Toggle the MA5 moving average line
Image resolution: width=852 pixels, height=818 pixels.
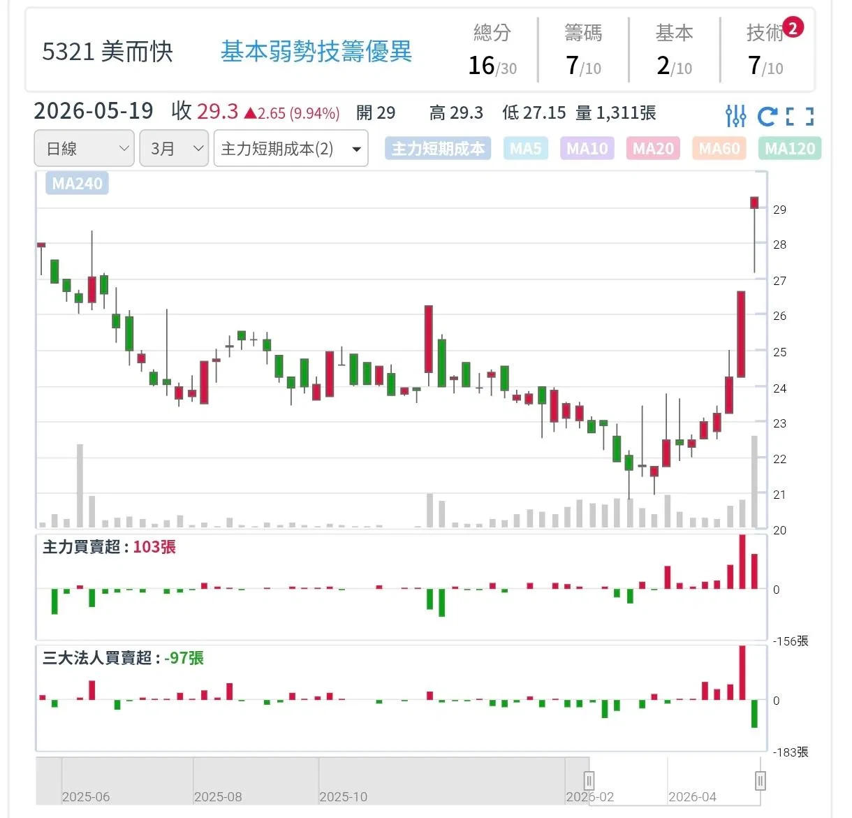pyautogui.click(x=526, y=148)
